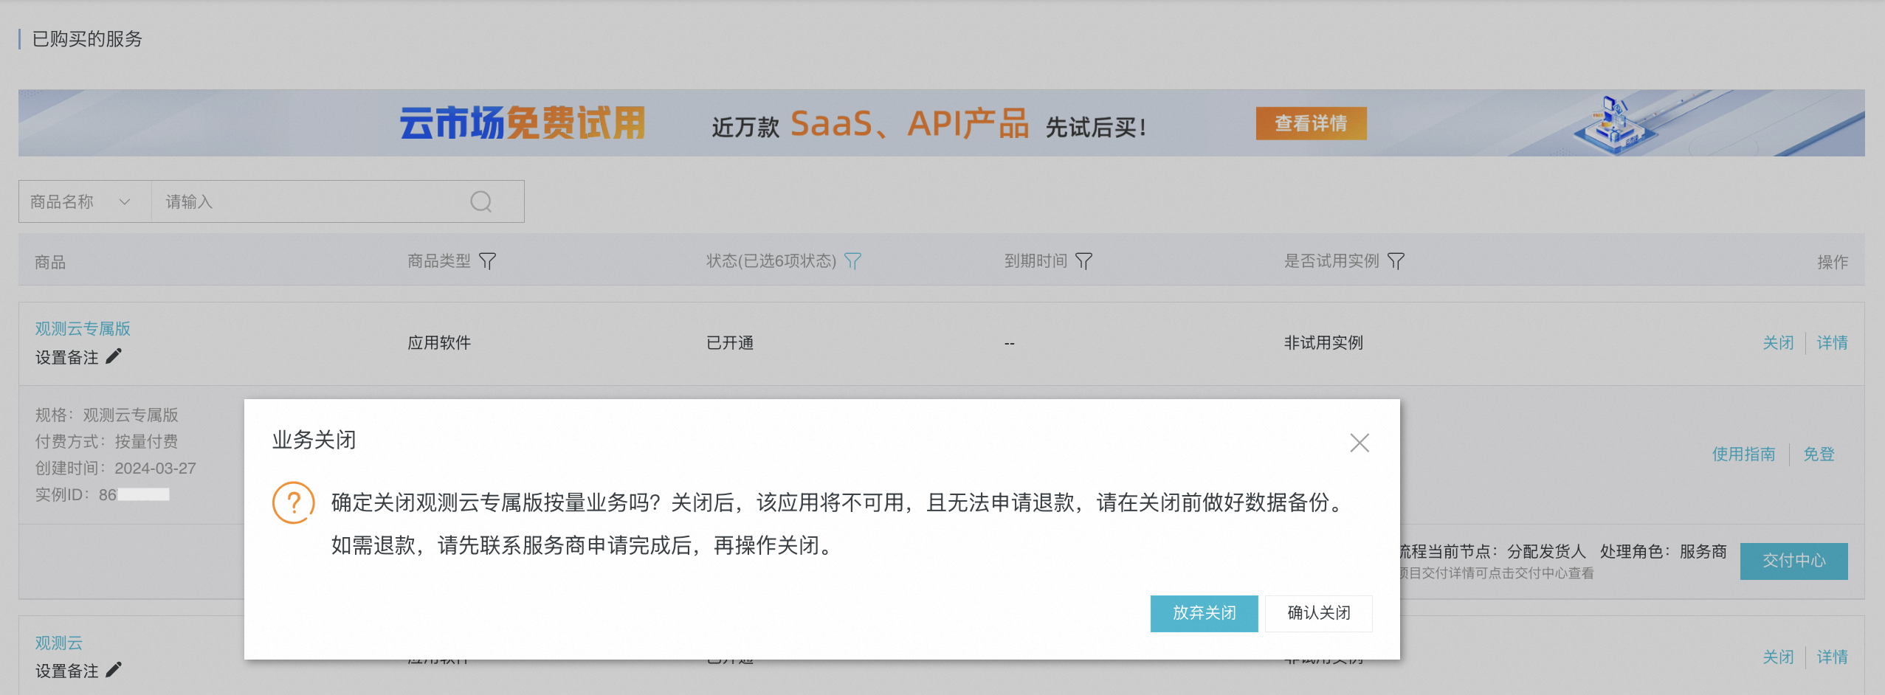The width and height of the screenshot is (1885, 695).
Task: Click the orange question mark dialog icon
Action: pos(294,502)
